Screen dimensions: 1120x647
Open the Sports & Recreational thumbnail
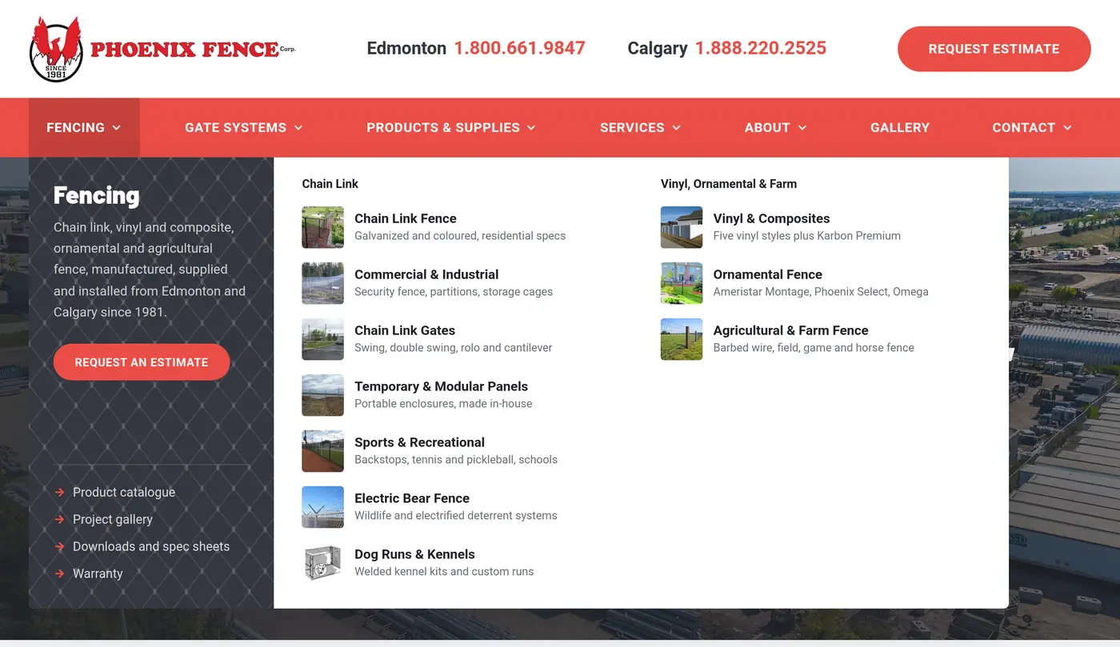coord(322,451)
